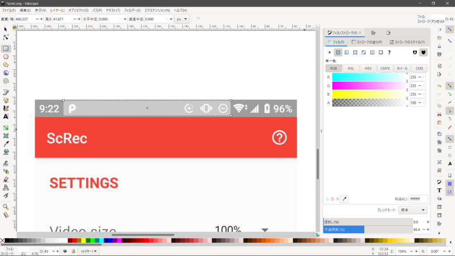Increase 不透明度 value with plus
Image resolution: width=455 pixels, height=256 pixels.
click(428, 230)
